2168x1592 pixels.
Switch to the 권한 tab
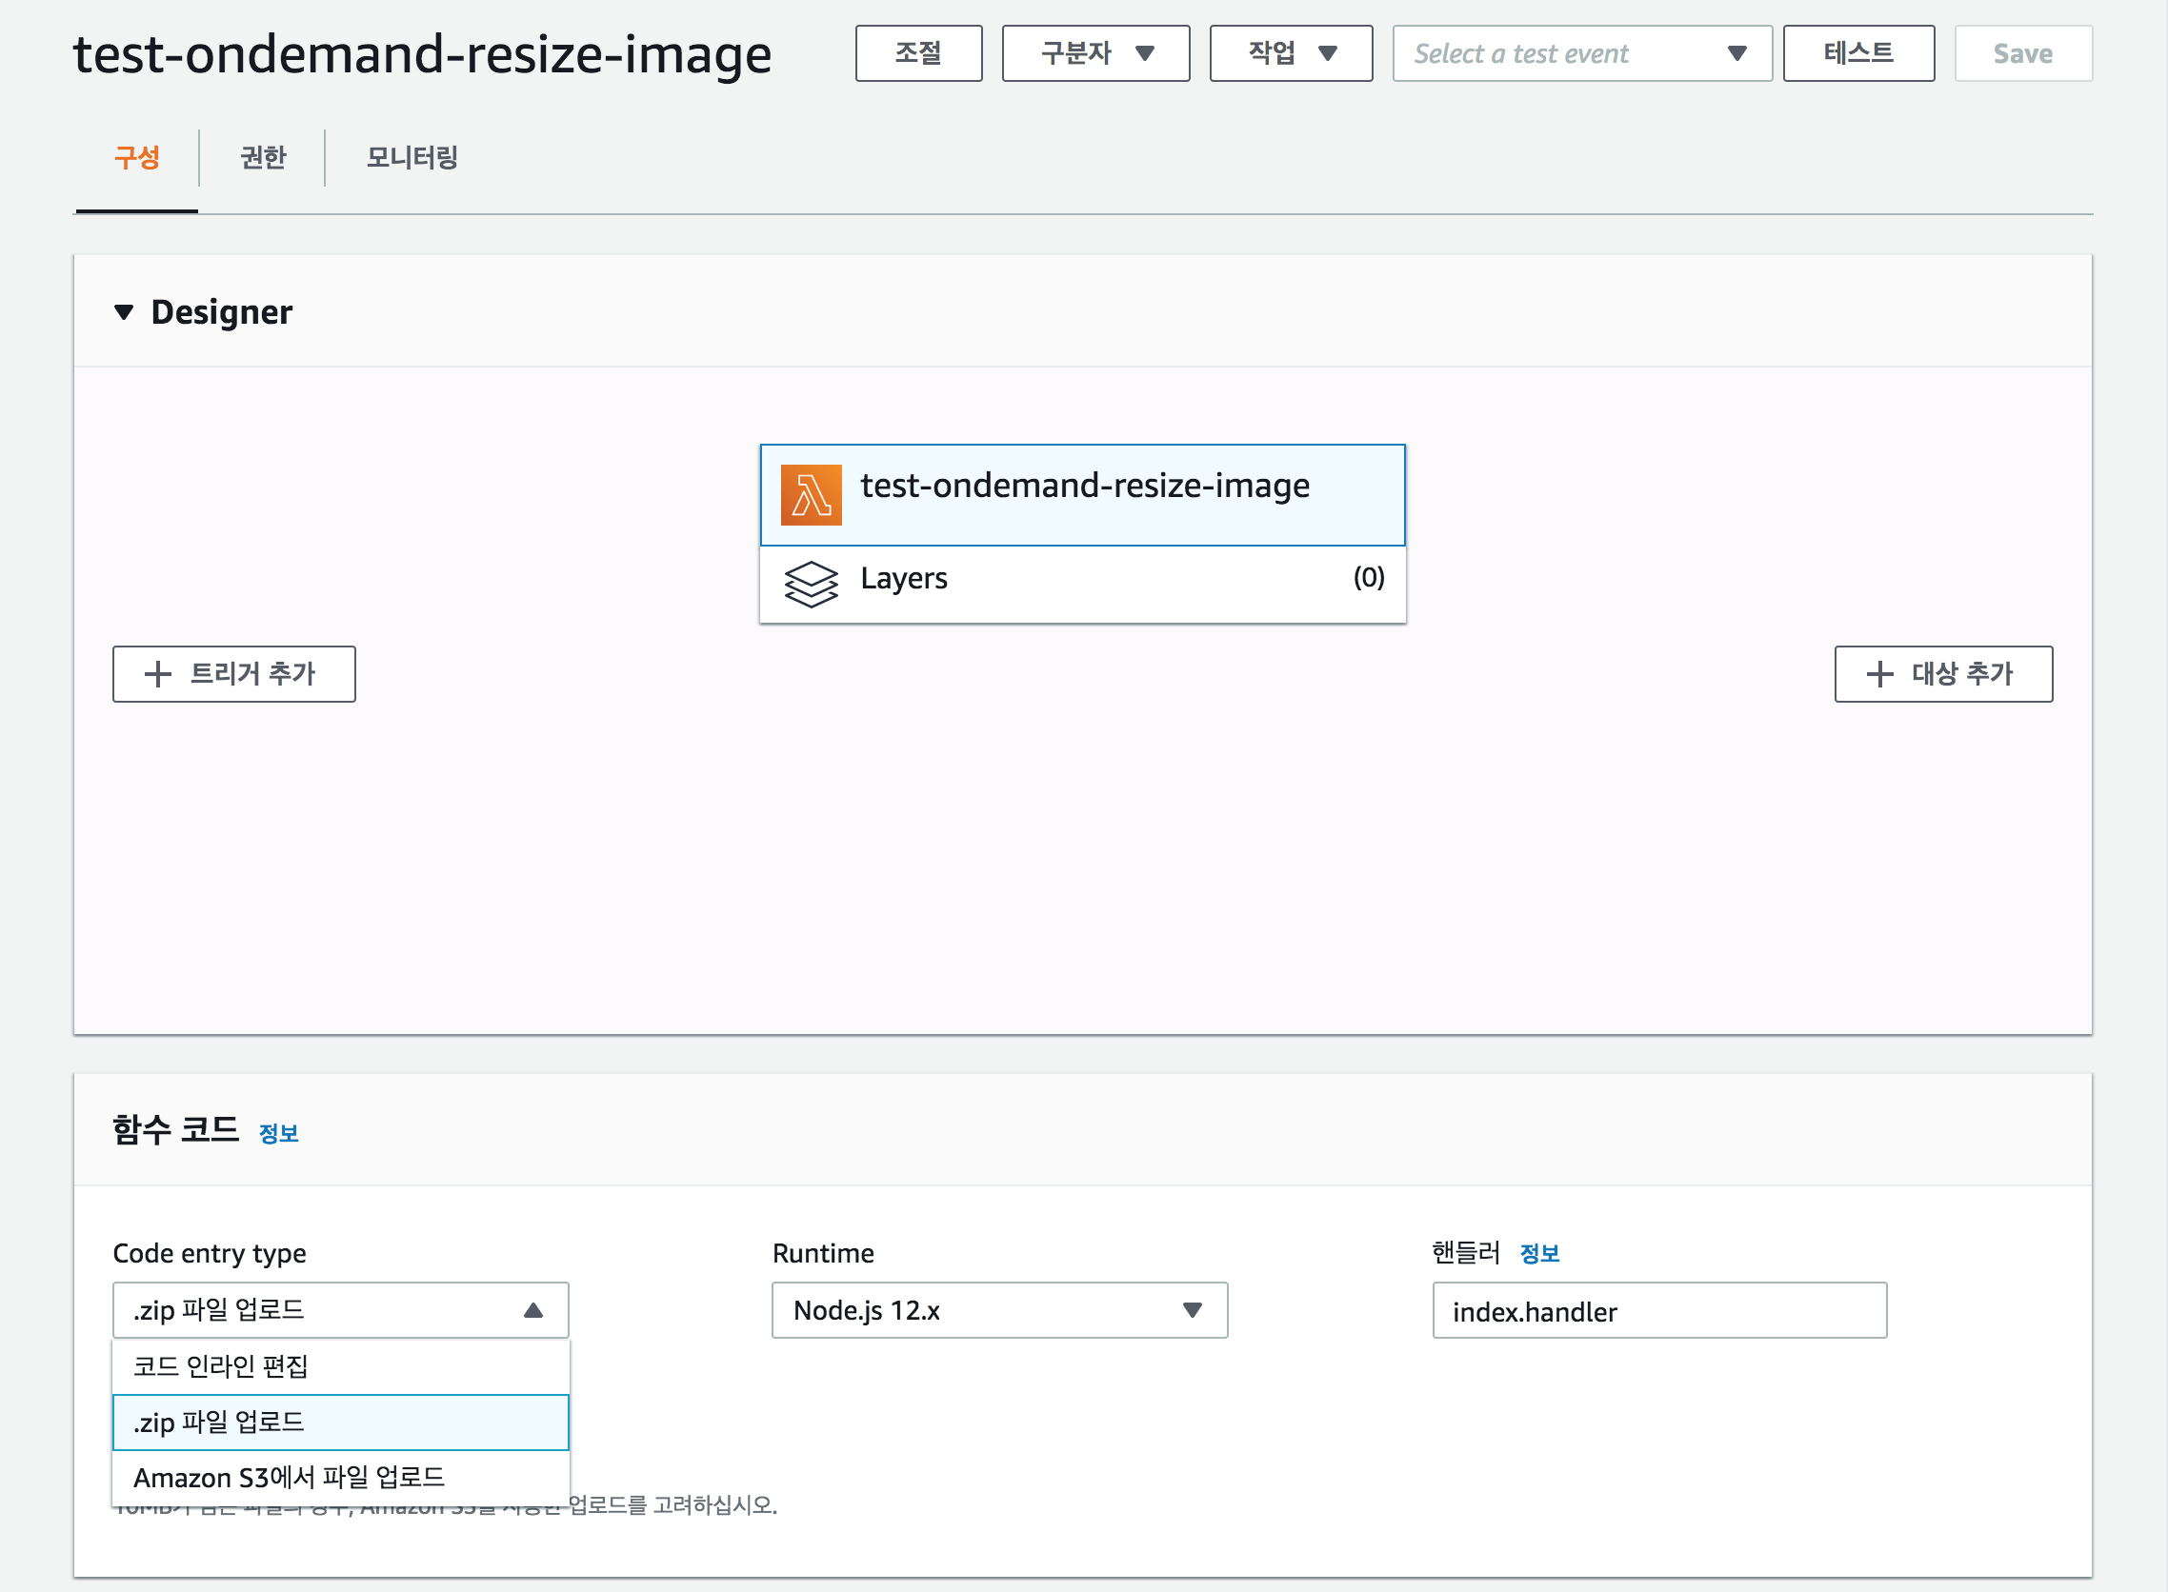262,157
